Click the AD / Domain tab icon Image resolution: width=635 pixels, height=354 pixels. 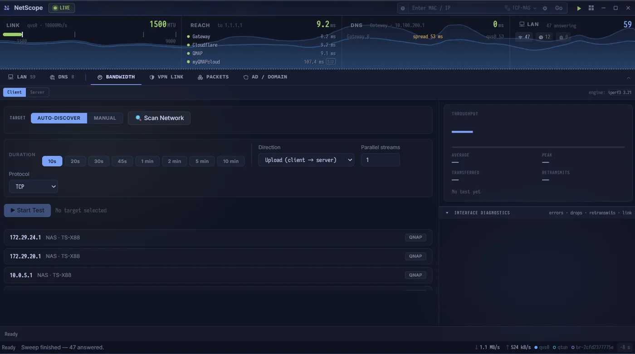[x=246, y=77]
